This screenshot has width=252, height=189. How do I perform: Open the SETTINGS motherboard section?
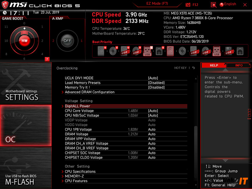26,83
